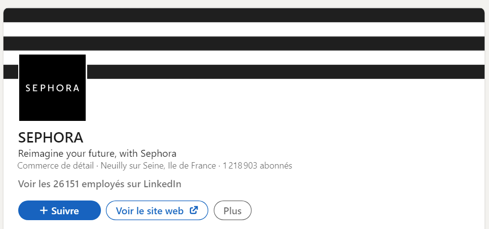The width and height of the screenshot is (489, 229).
Task: Click the top black banner stripe
Action: click(x=244, y=15)
